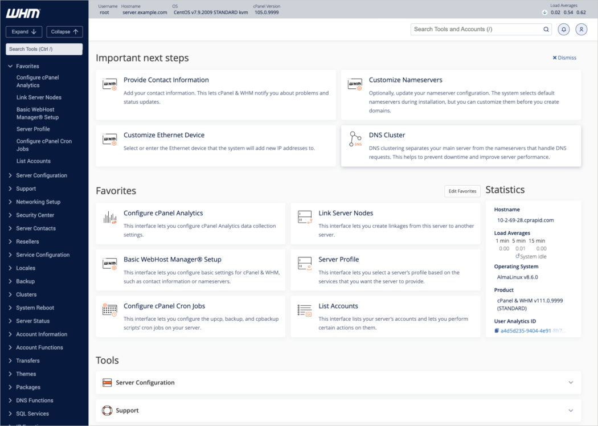This screenshot has height=426, width=598.
Task: Expand the Server Configuration tools section
Action: point(571,383)
